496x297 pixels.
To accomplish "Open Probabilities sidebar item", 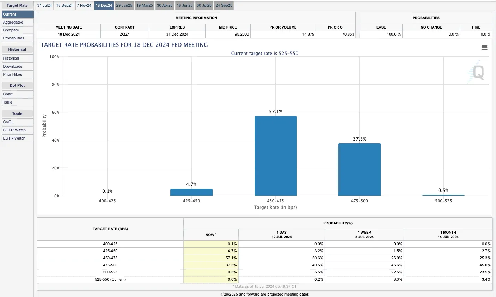I will tap(17, 38).
